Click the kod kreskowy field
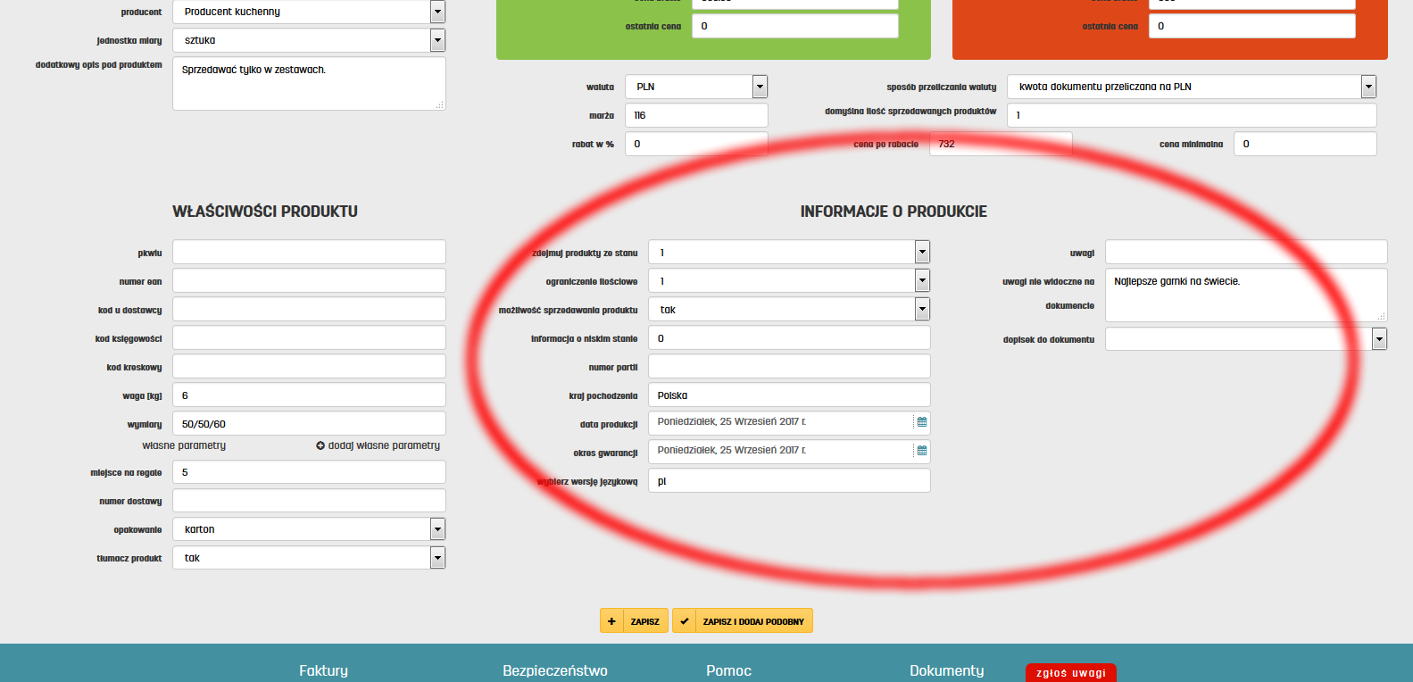This screenshot has width=1413, height=682. pos(309,366)
